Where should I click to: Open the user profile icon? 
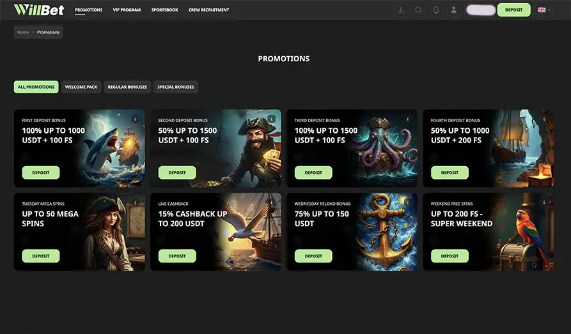tap(454, 10)
